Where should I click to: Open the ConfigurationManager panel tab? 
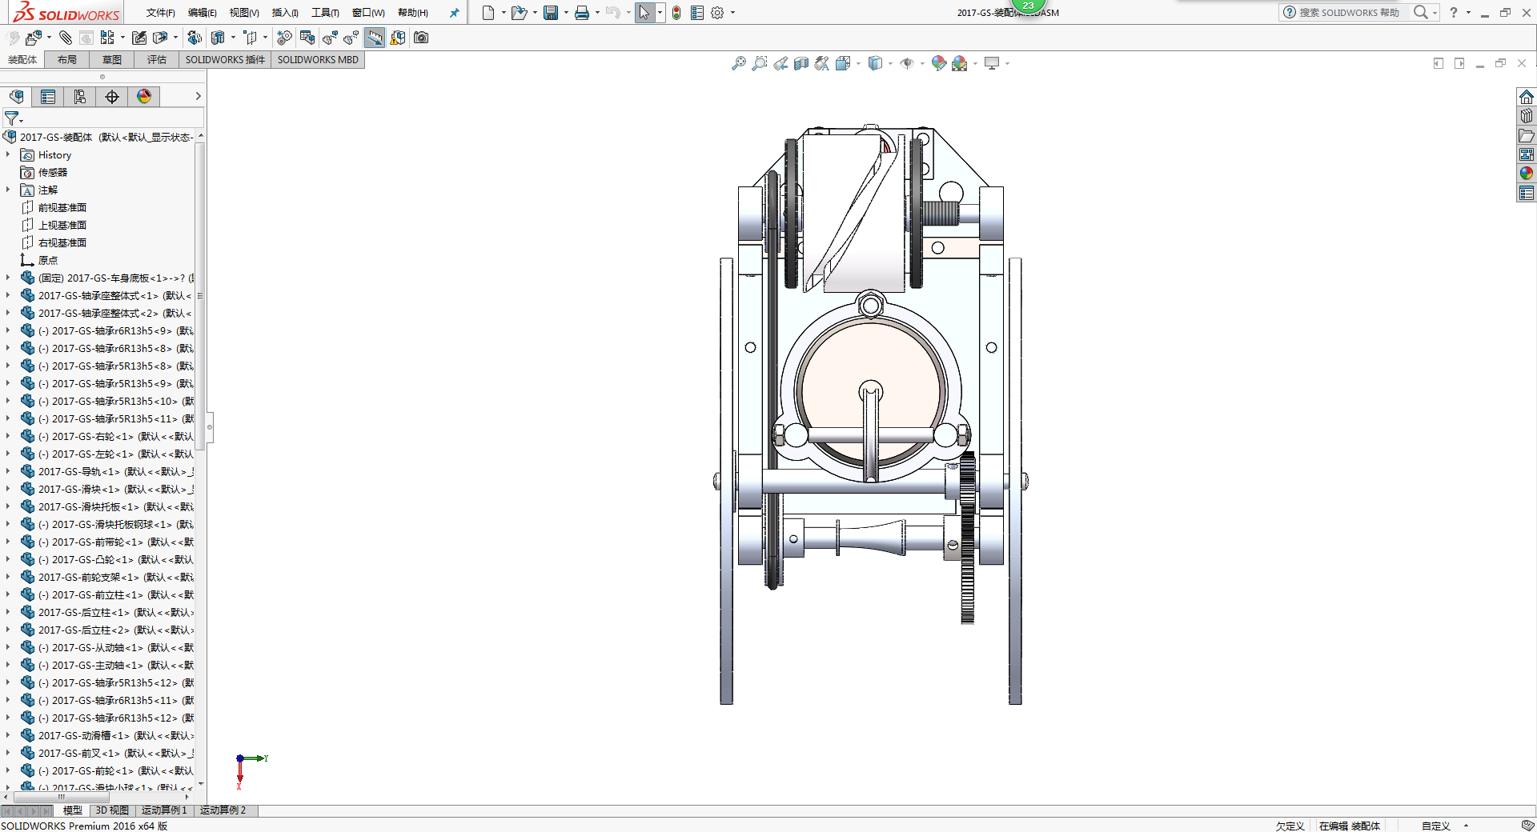coord(80,97)
